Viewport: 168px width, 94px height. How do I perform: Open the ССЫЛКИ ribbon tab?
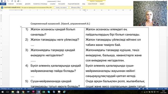click(52, 4)
